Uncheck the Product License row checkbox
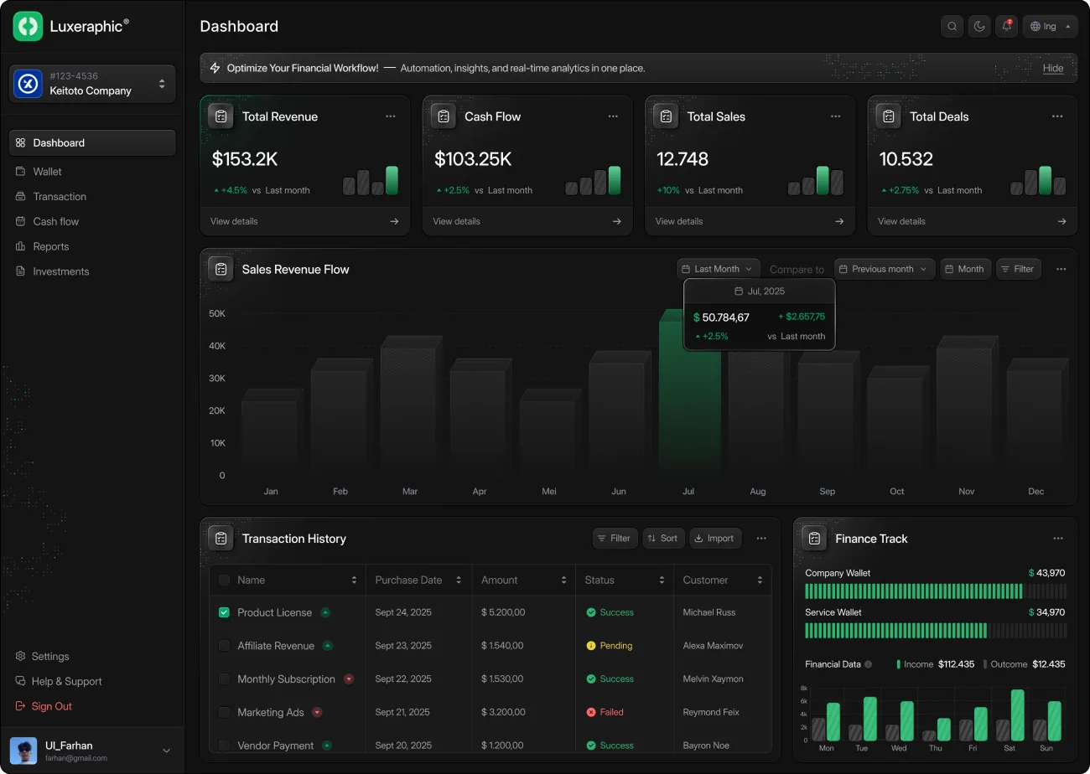This screenshot has width=1090, height=774. click(x=224, y=612)
